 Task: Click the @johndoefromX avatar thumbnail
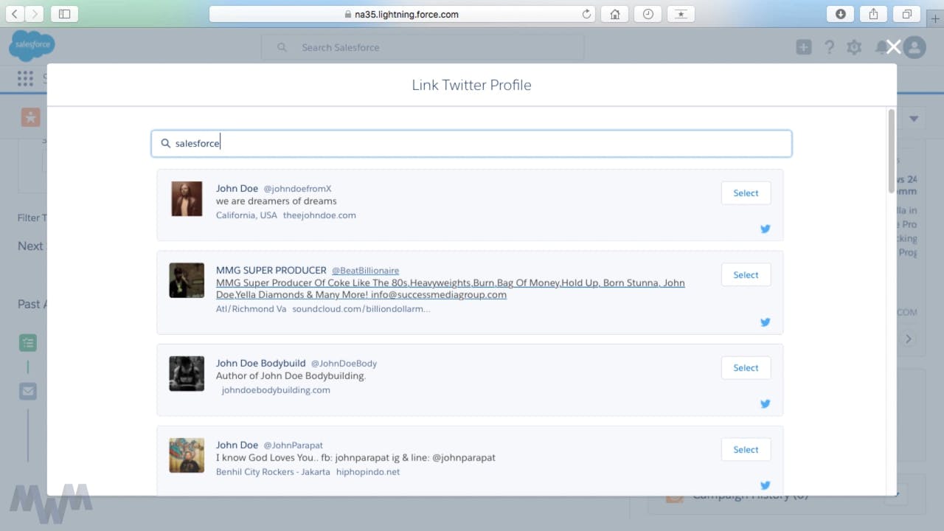click(187, 199)
